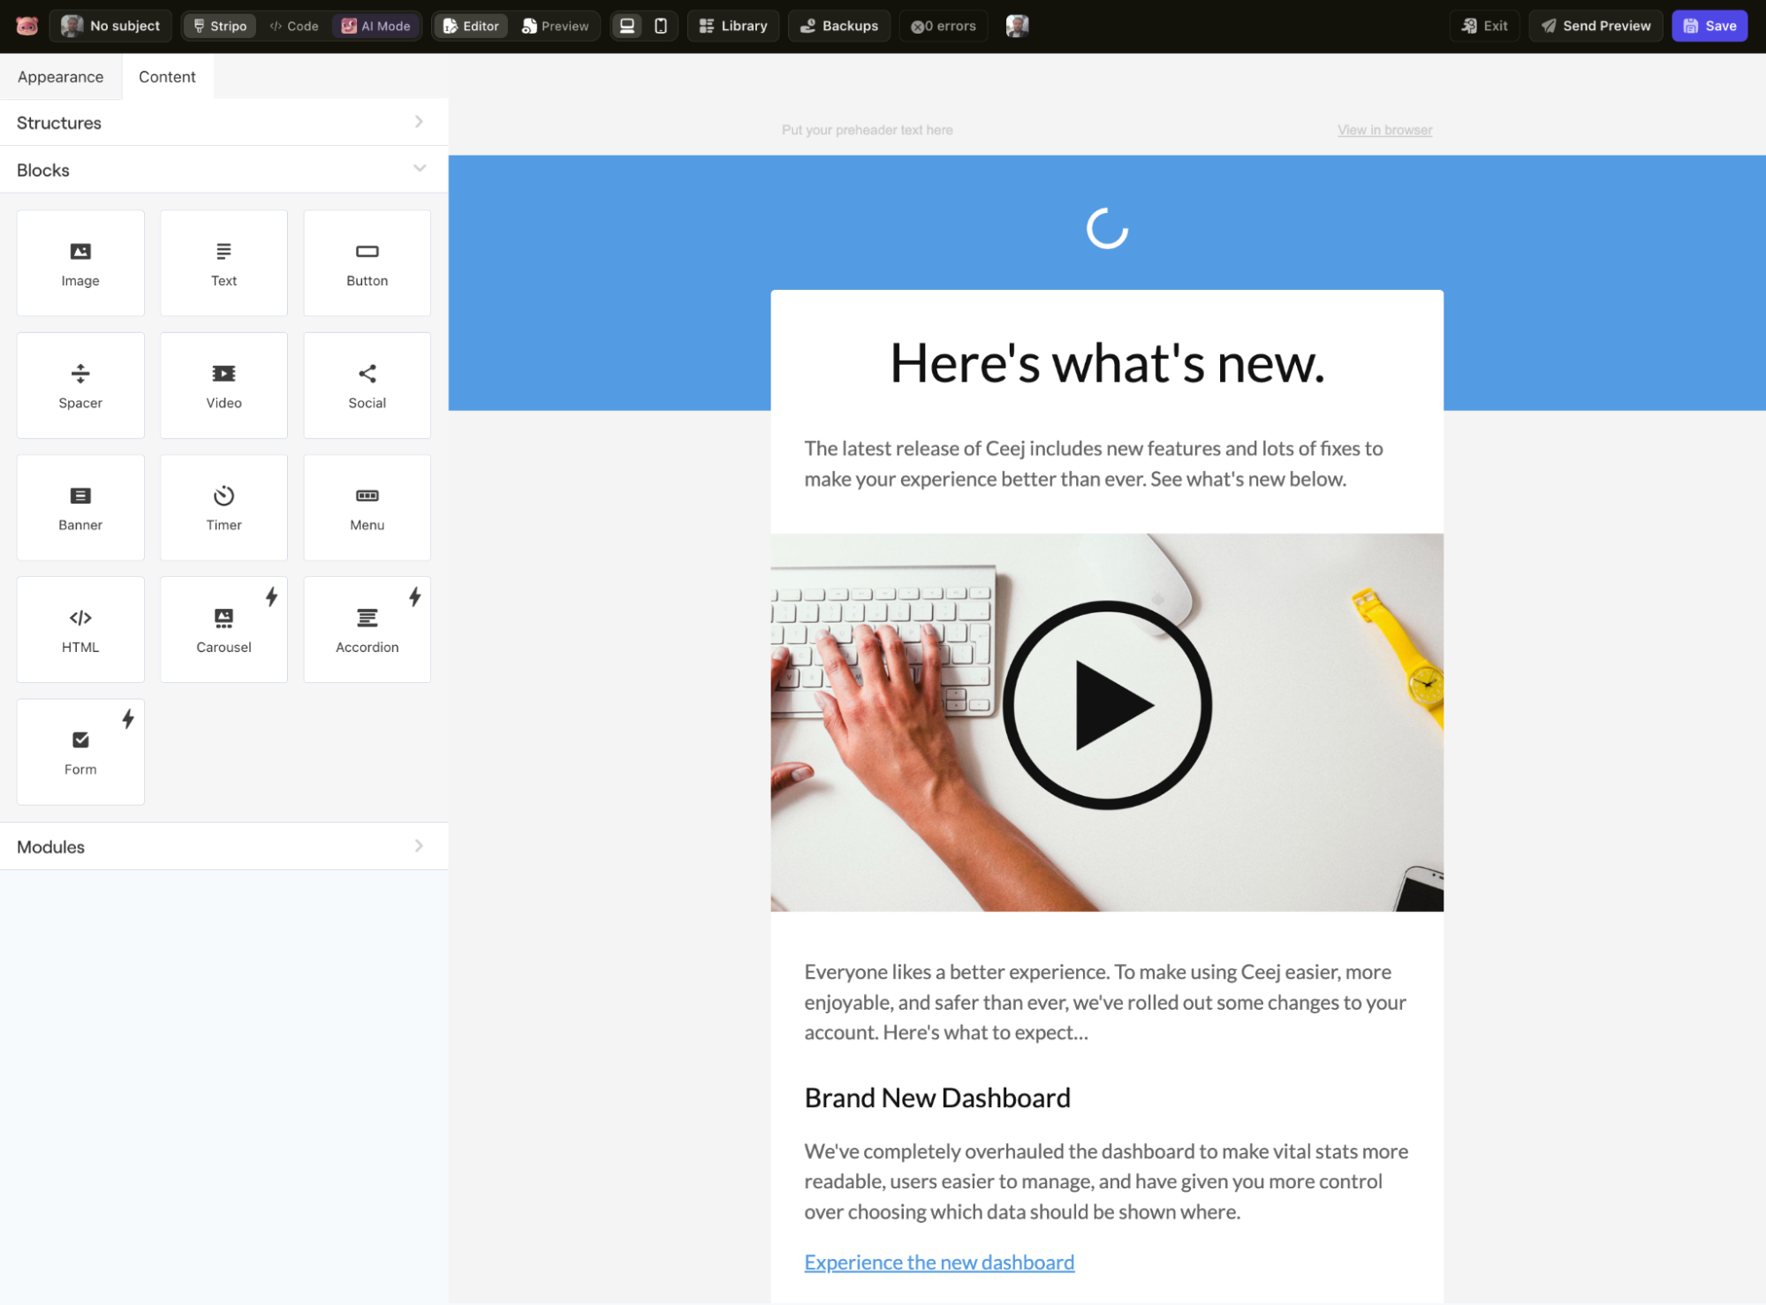The image size is (1766, 1305).
Task: Pick the Spacer block
Action: (80, 385)
